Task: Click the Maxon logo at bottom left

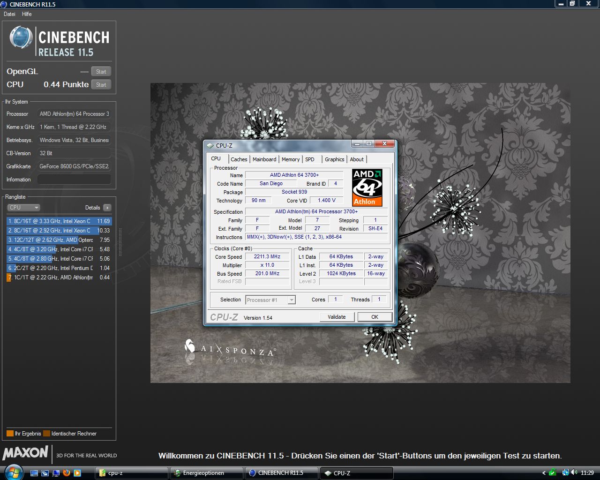Action: (x=25, y=453)
